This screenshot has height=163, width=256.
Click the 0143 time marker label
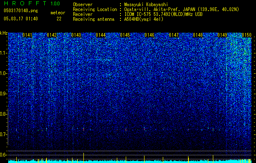click(x=76, y=35)
